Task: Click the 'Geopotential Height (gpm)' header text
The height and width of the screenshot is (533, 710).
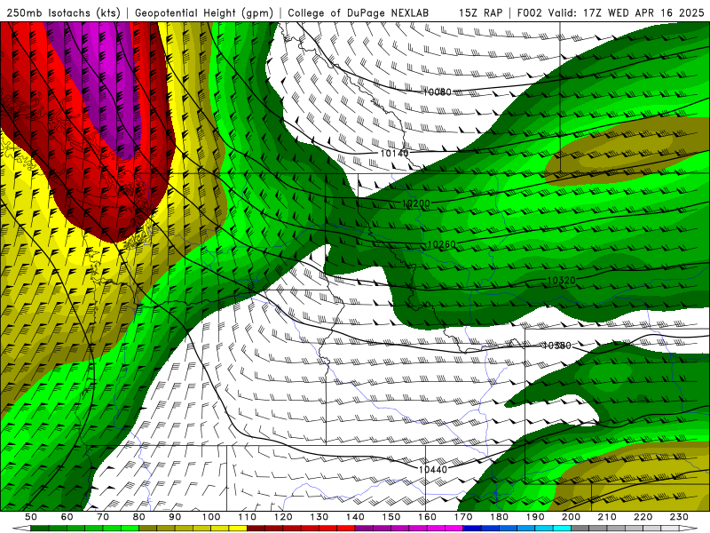Action: click(x=204, y=13)
